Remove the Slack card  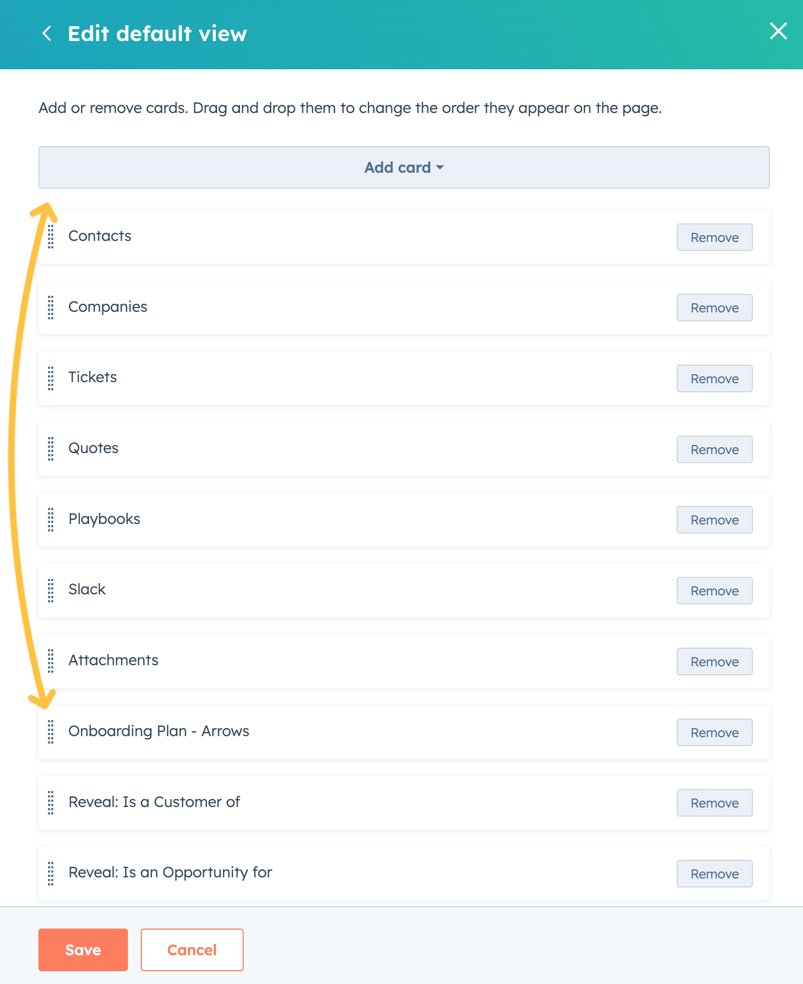tap(714, 591)
